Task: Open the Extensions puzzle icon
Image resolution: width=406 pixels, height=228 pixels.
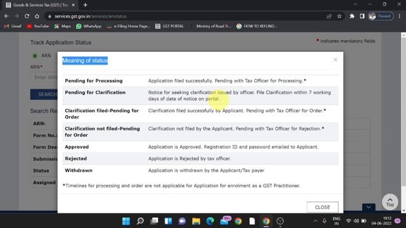Action: 352,16
